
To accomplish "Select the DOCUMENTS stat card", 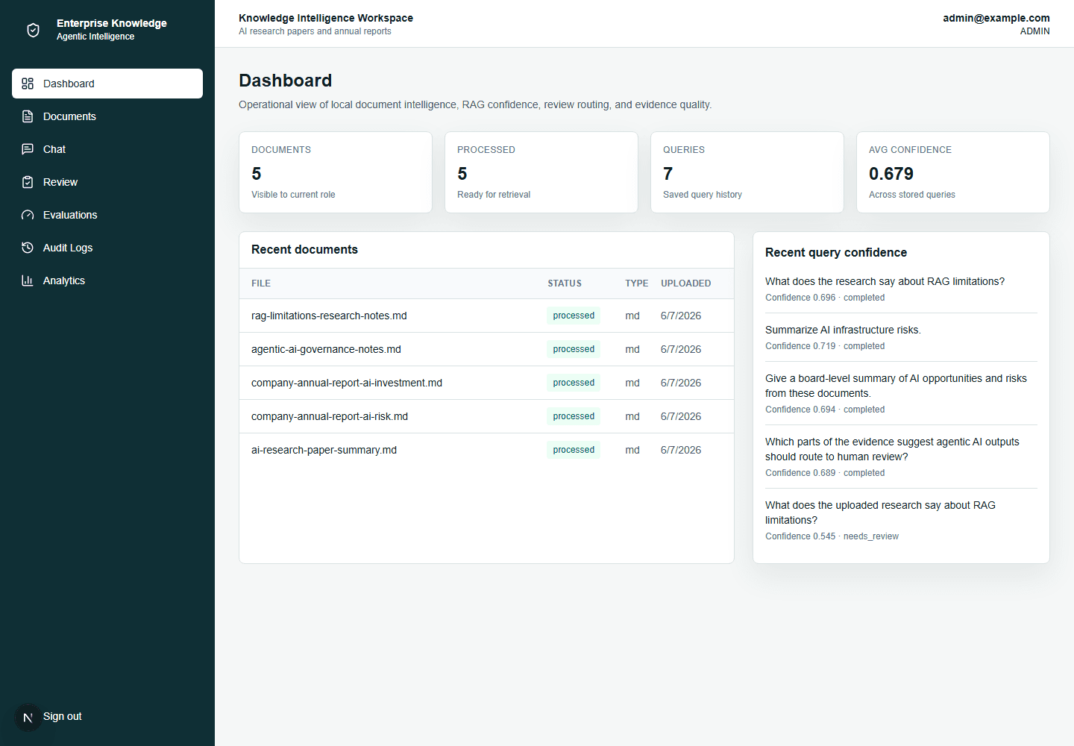I will 336,172.
